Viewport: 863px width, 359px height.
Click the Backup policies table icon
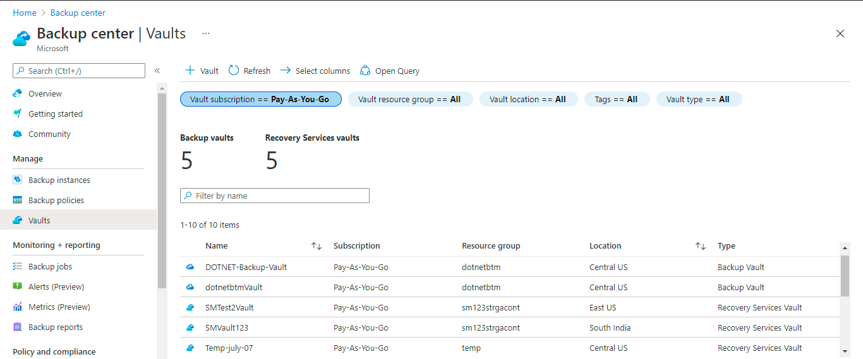[18, 200]
